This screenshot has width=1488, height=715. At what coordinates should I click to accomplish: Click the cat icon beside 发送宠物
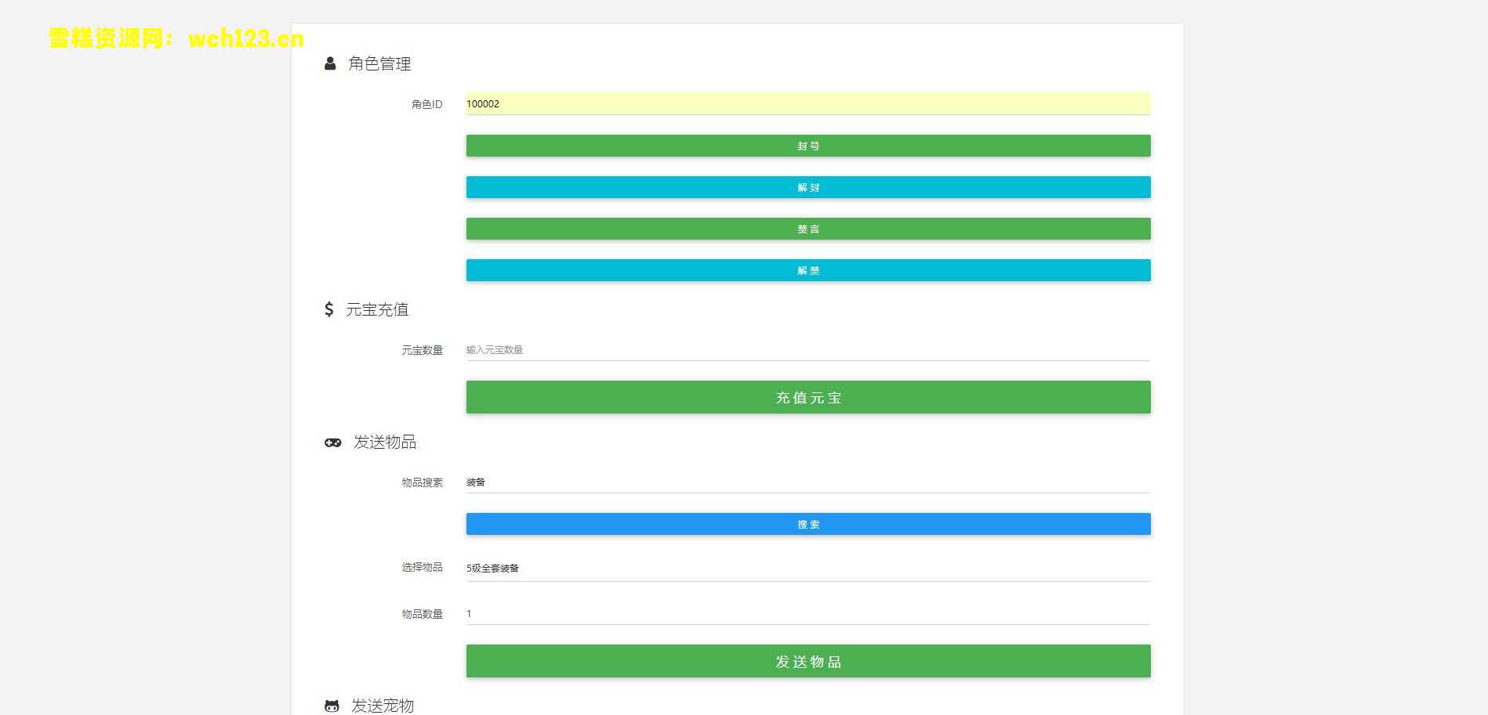coord(332,706)
